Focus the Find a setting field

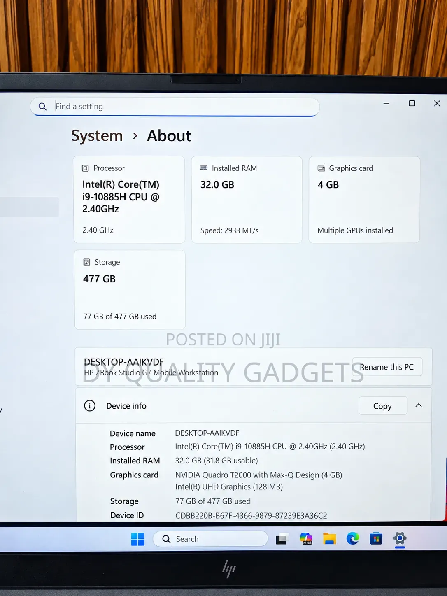[175, 107]
